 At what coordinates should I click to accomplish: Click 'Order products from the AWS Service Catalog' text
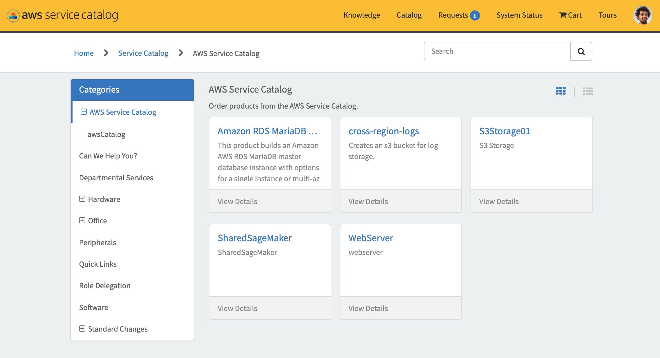click(x=283, y=106)
